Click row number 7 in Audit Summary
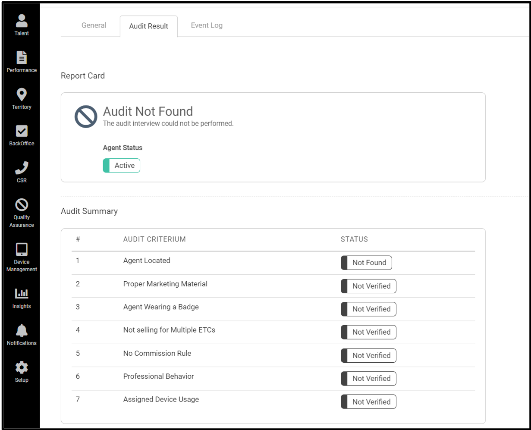 pyautogui.click(x=78, y=399)
